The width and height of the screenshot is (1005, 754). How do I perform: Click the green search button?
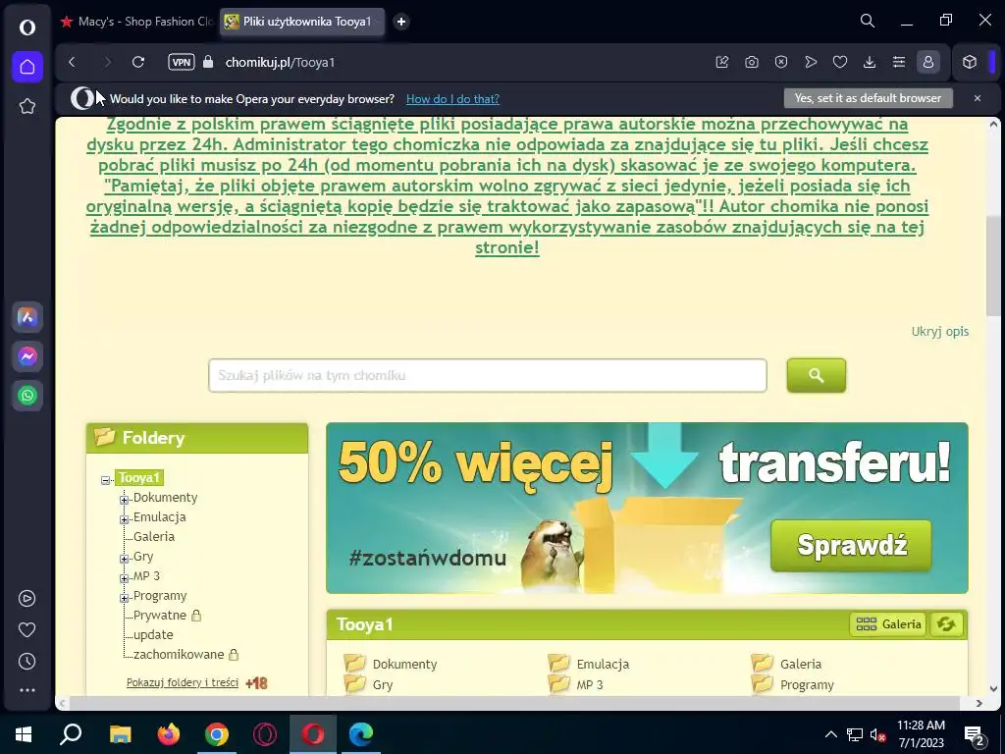(x=816, y=376)
